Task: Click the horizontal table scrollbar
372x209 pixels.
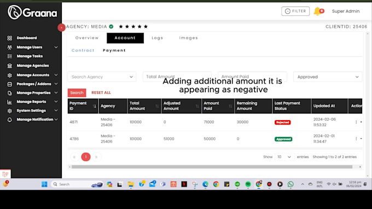Action: (212, 167)
